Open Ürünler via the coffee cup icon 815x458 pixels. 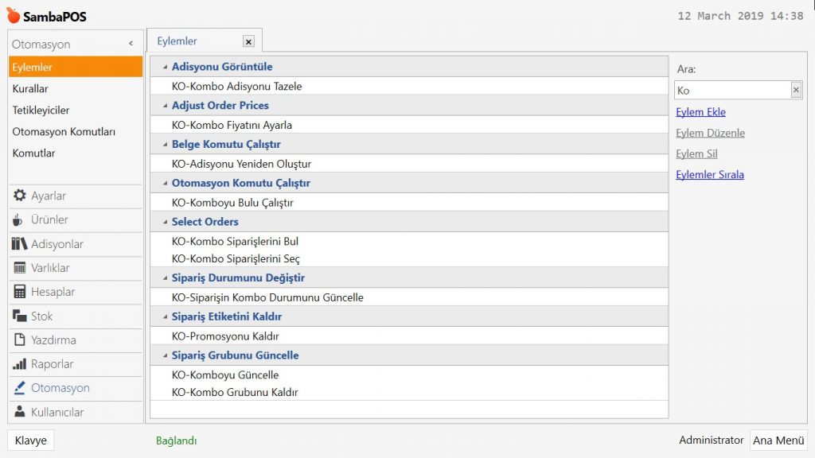(18, 220)
